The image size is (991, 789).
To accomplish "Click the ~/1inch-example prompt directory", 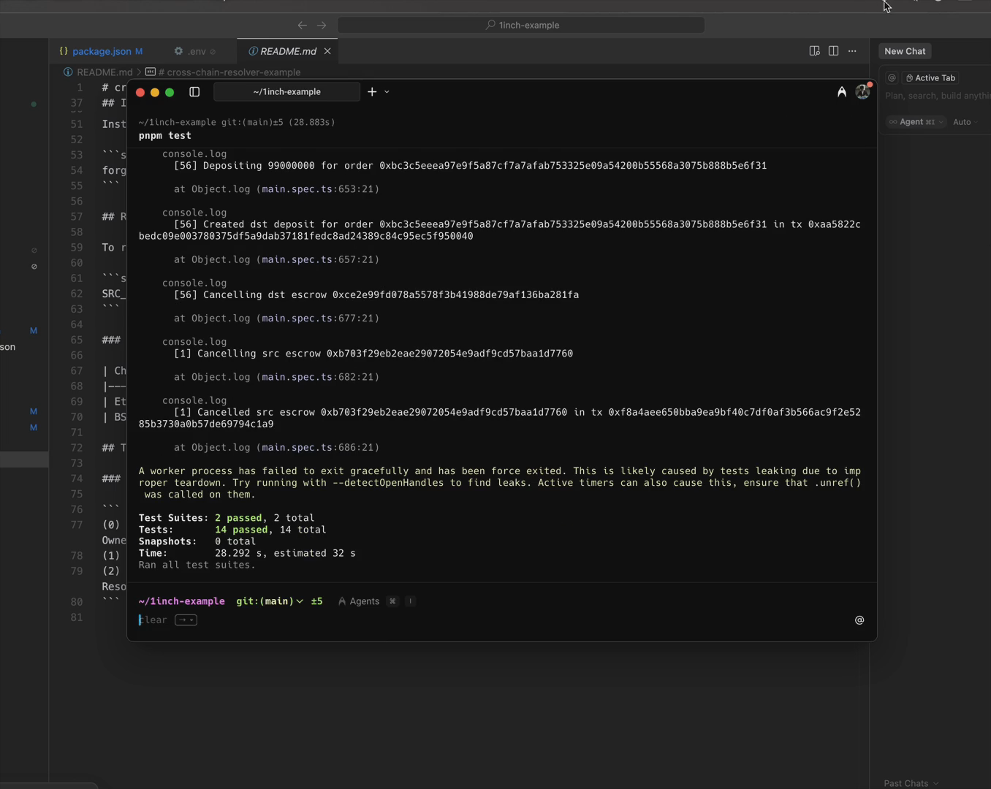I will click(182, 601).
